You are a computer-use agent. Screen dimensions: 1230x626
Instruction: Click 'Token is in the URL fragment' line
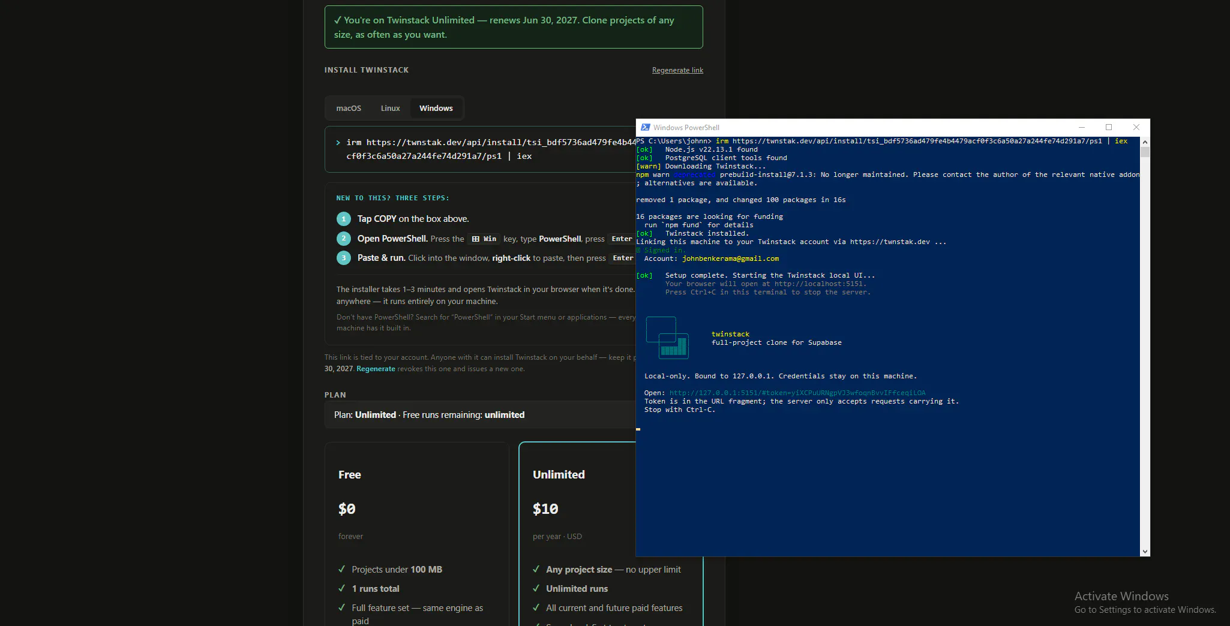click(802, 402)
